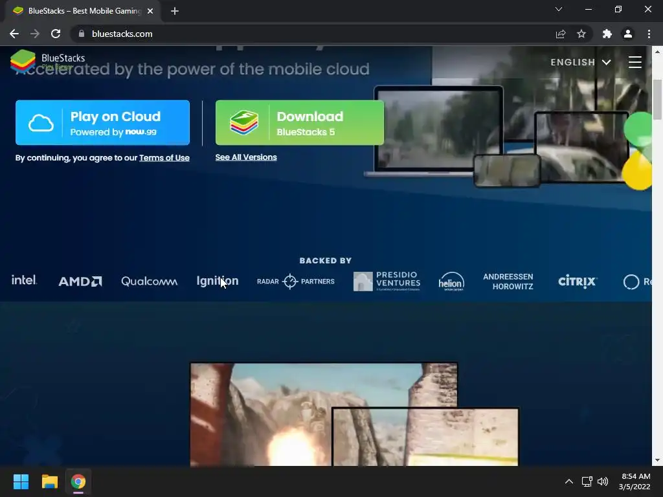This screenshot has width=663, height=497.
Task: Bookmark this page with the star icon
Action: click(x=581, y=34)
